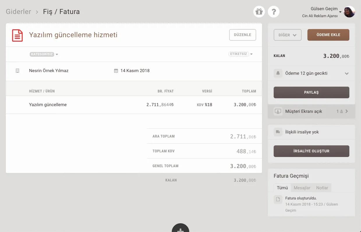Screen dimensions: 361x232
Task: Switch to the Notlar tab
Action: (x=322, y=188)
